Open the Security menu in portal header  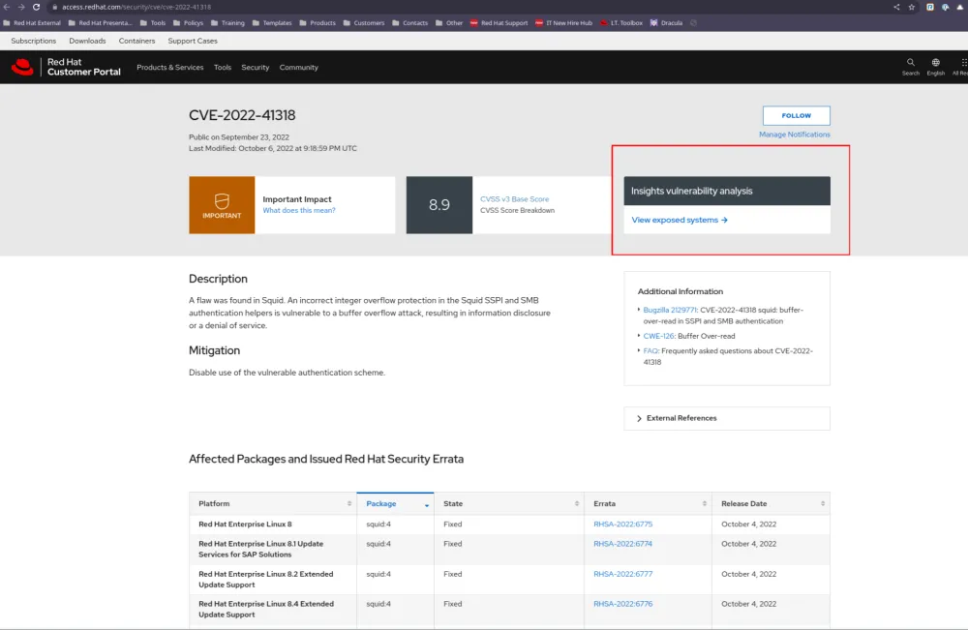point(255,68)
